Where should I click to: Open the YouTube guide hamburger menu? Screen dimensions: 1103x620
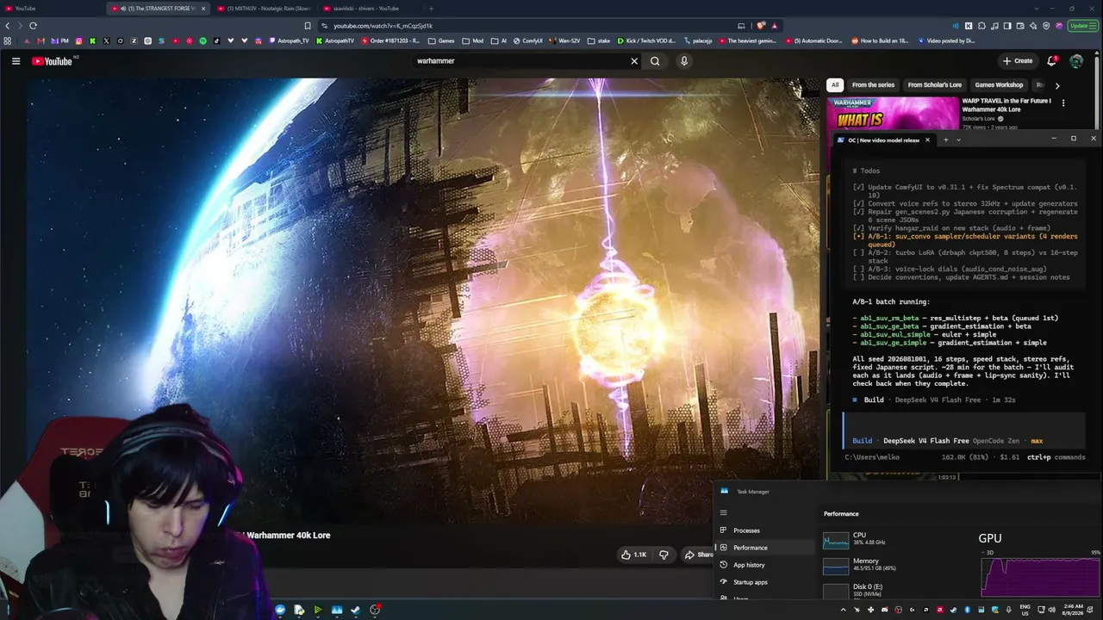[16, 61]
